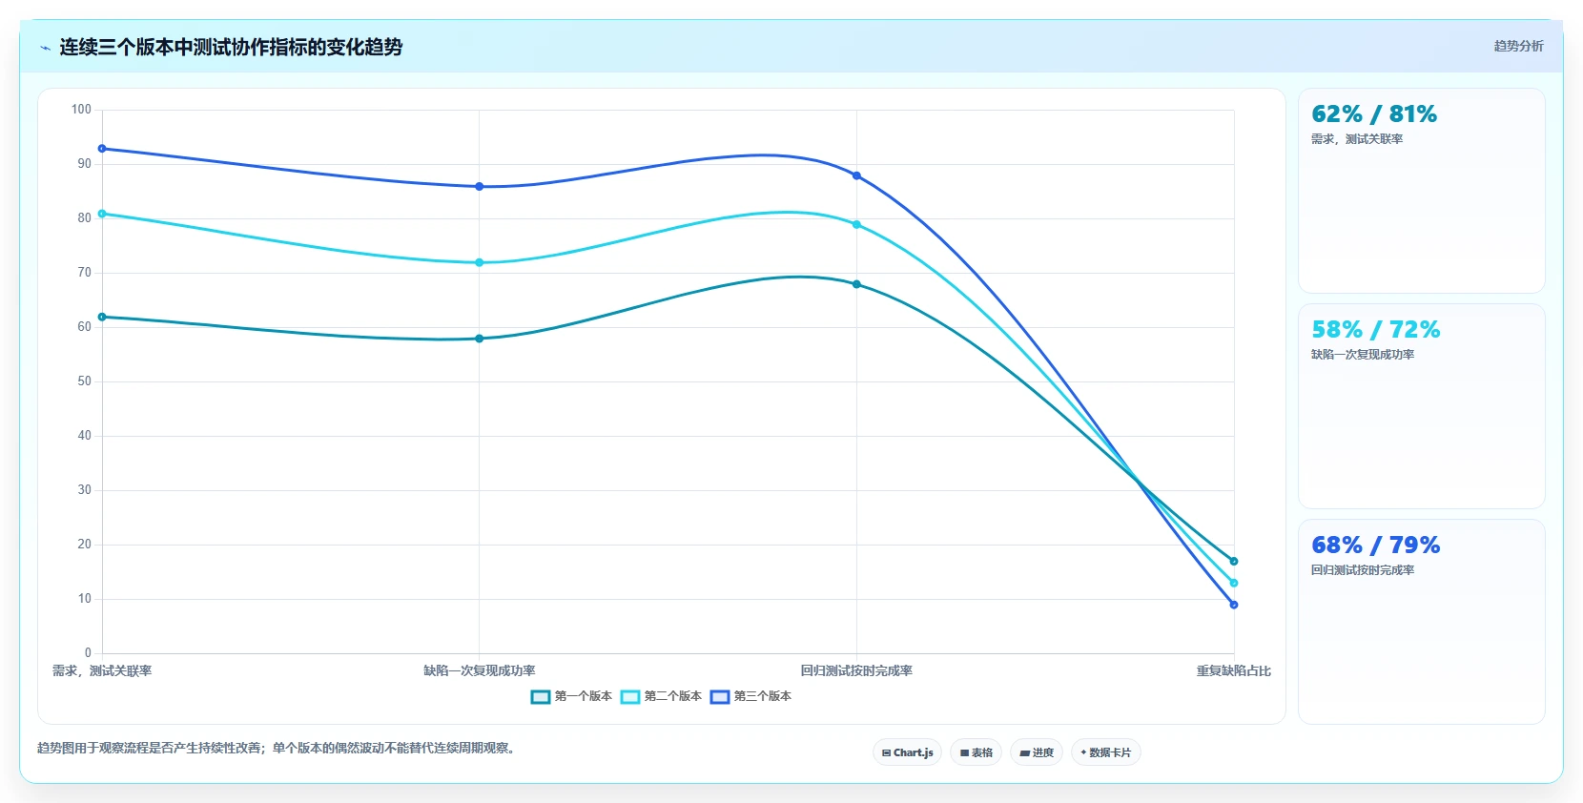Viewport: 1583px width, 803px height.
Task: Click x-axis label 重复缺陷占比
Action: point(1234,671)
